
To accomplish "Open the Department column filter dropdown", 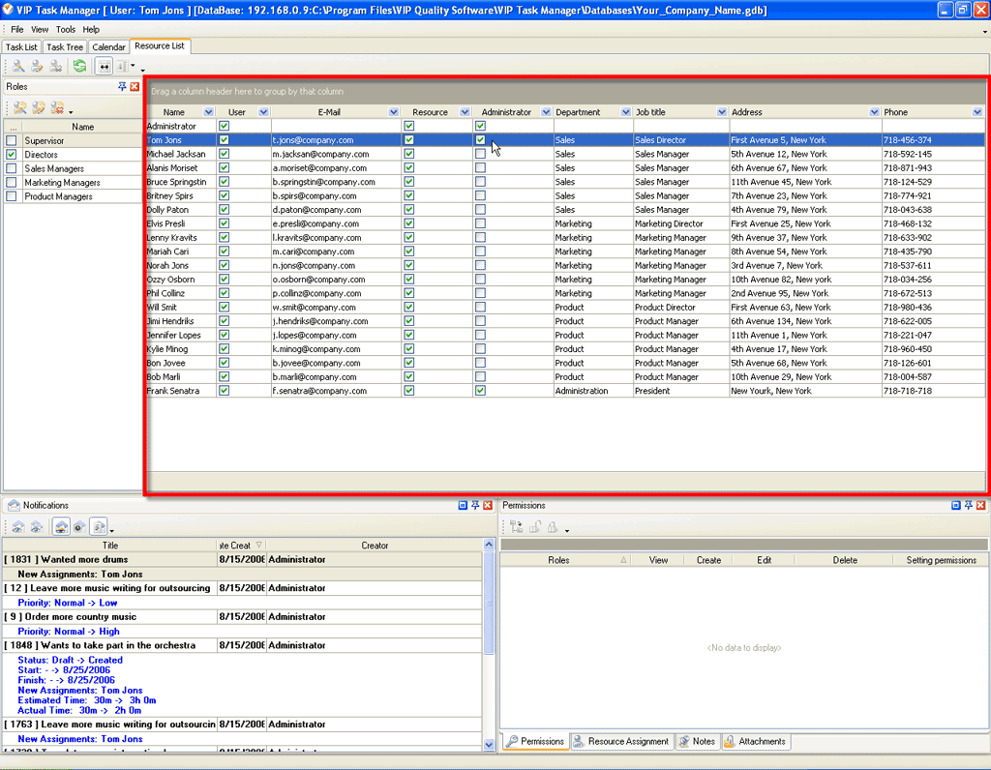I will point(625,112).
